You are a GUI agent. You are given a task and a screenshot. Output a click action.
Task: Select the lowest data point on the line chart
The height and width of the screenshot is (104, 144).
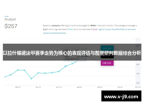click(31, 79)
